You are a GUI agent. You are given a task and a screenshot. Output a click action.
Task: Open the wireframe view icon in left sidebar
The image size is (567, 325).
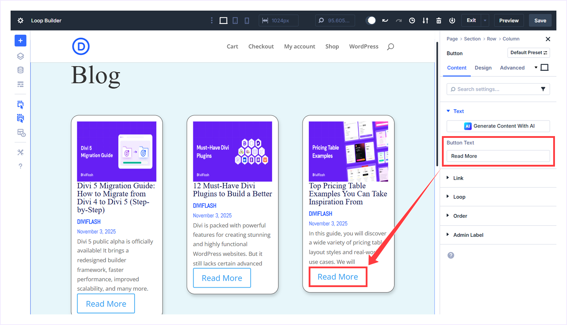coord(20,84)
